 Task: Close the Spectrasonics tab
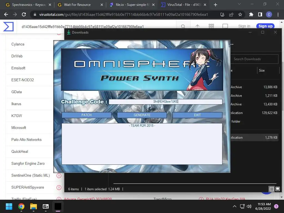[x=50, y=5]
